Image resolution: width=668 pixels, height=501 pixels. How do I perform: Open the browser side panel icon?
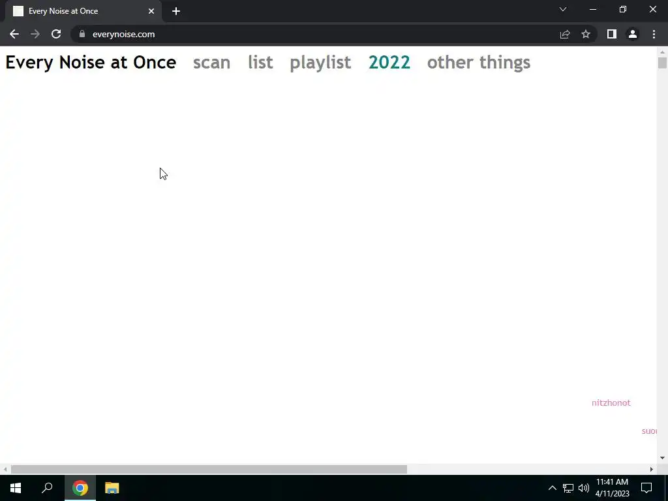[x=612, y=34]
